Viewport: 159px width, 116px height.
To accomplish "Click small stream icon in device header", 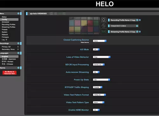I will click(60, 13).
